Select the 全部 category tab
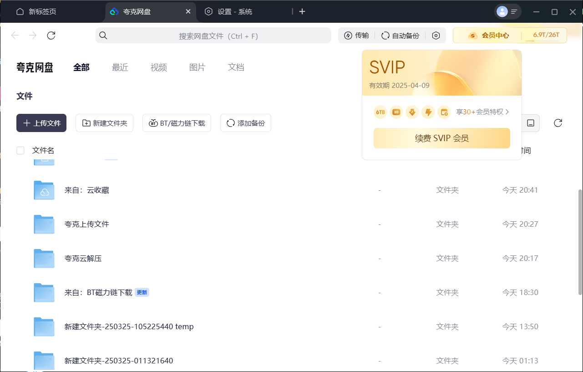583x372 pixels. tap(81, 67)
